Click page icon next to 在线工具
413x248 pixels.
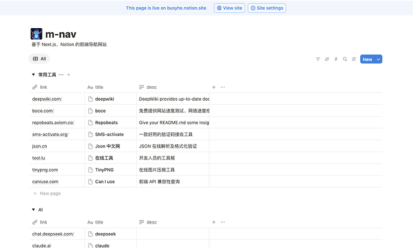91,158
